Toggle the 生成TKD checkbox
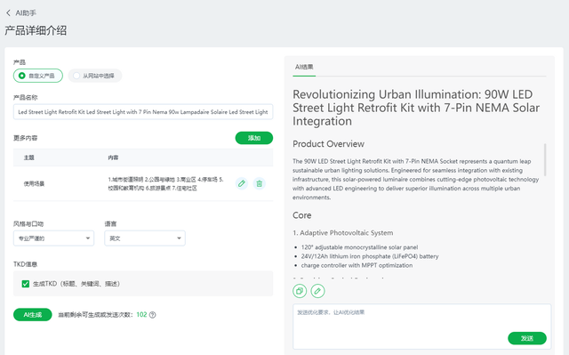 (x=26, y=284)
